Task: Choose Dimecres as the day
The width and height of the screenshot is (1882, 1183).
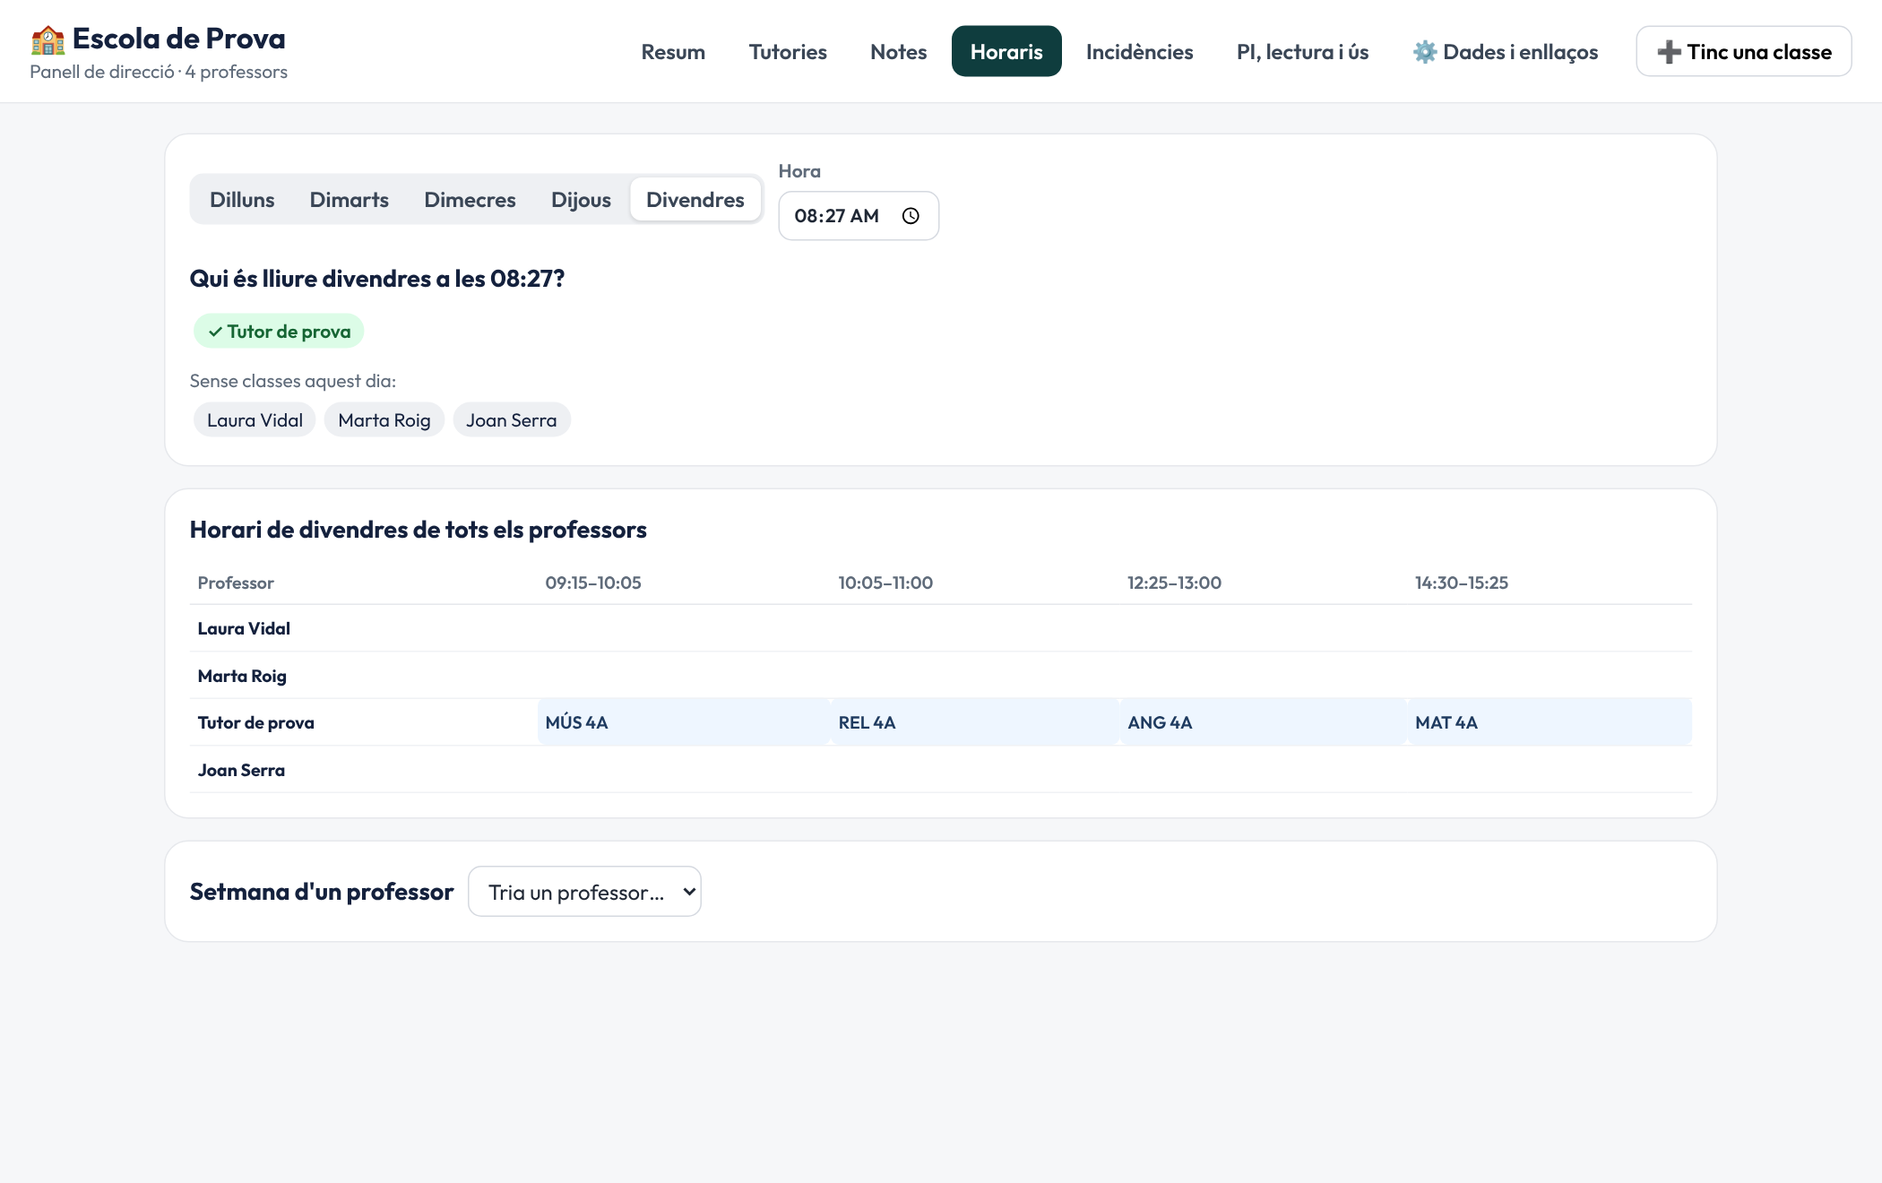Action: (x=470, y=200)
